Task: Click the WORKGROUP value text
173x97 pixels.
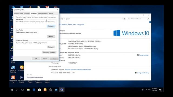Action: tap(72, 63)
